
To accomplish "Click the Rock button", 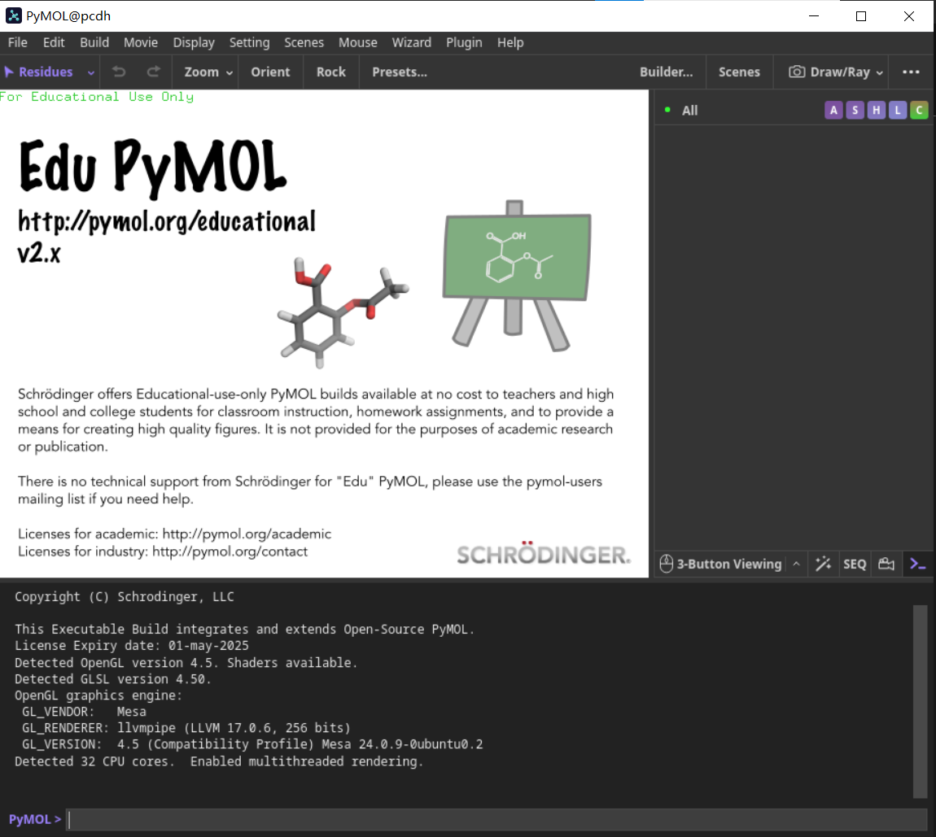I will (331, 72).
